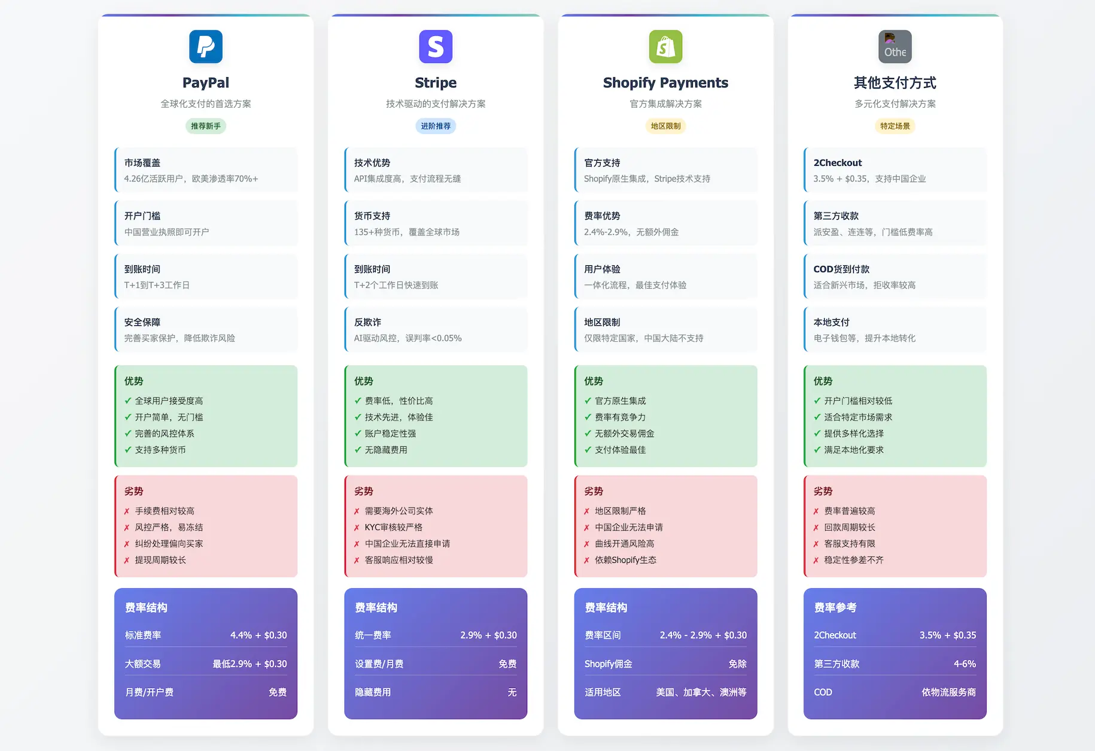Click the 2Checkout row in 费率参考

click(x=895, y=635)
